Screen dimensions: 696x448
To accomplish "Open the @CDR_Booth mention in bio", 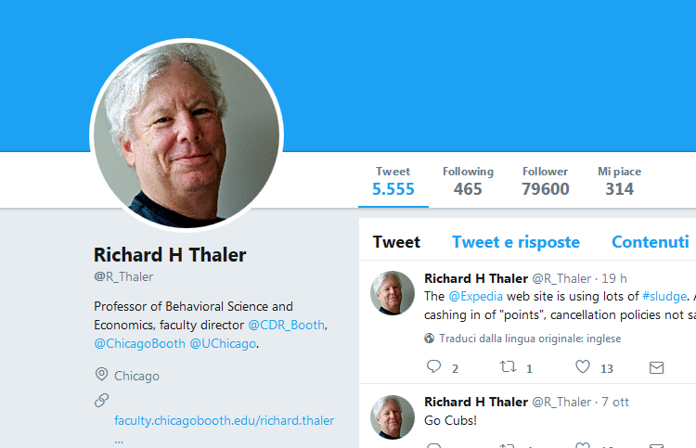I will pyautogui.click(x=287, y=326).
